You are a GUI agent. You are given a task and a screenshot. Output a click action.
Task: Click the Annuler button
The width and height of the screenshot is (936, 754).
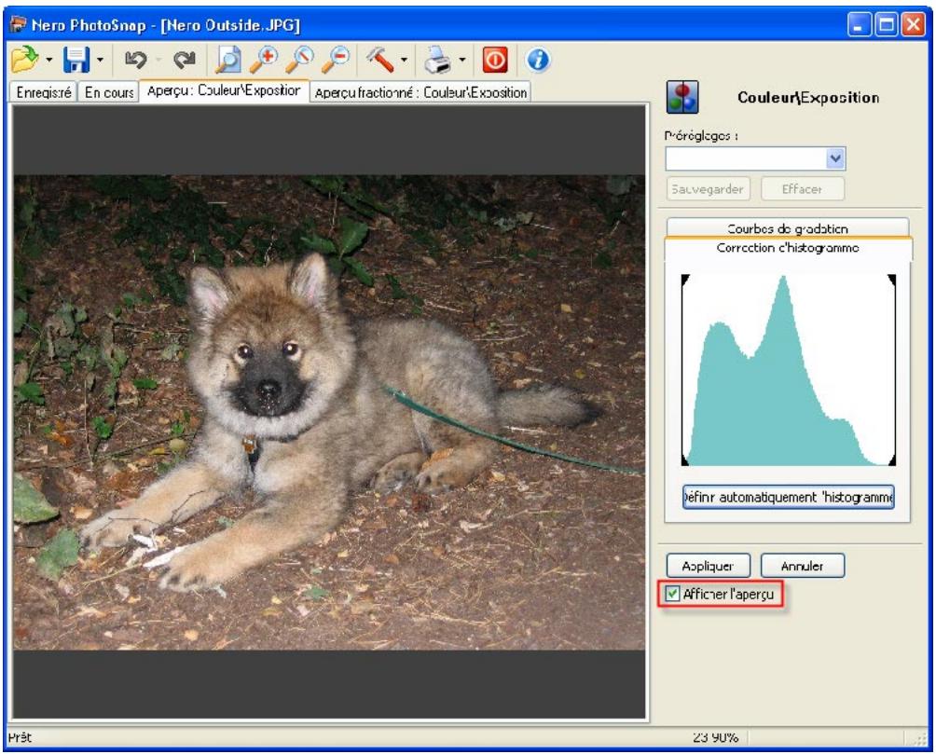point(803,566)
